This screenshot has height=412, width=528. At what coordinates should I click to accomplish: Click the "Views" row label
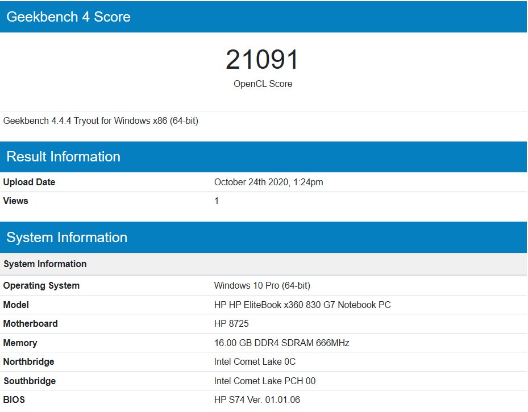click(x=15, y=201)
